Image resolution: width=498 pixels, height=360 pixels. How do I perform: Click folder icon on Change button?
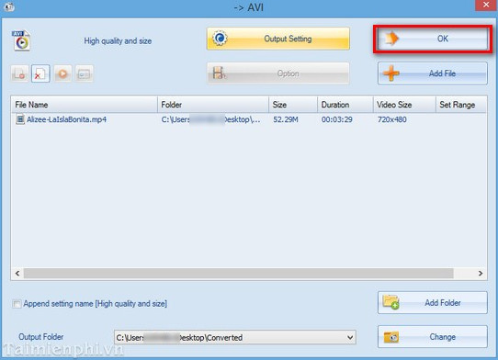pos(391,337)
